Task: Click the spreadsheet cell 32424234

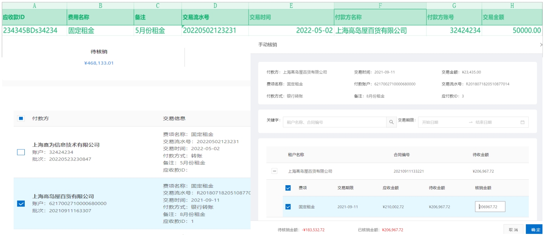Action: (x=454, y=31)
